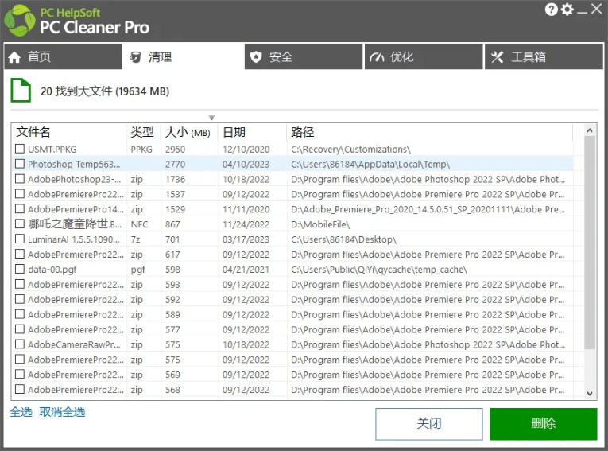Collapse panel using small triangle above list
608x451 pixels.
click(211, 118)
